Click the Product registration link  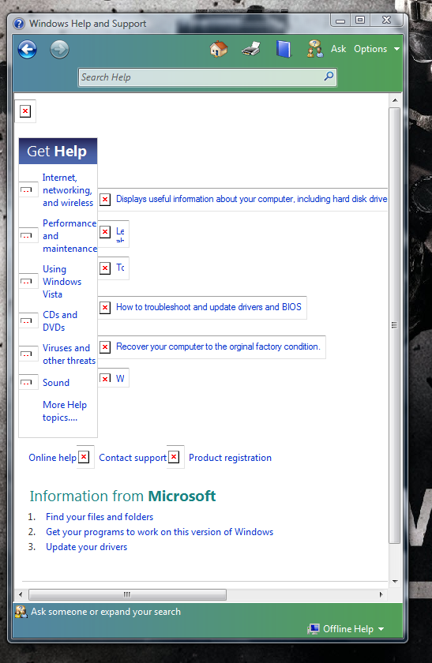pyautogui.click(x=230, y=458)
